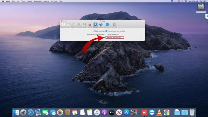Open the Trash from the Dock
This screenshot has width=208, height=117.
192,112
